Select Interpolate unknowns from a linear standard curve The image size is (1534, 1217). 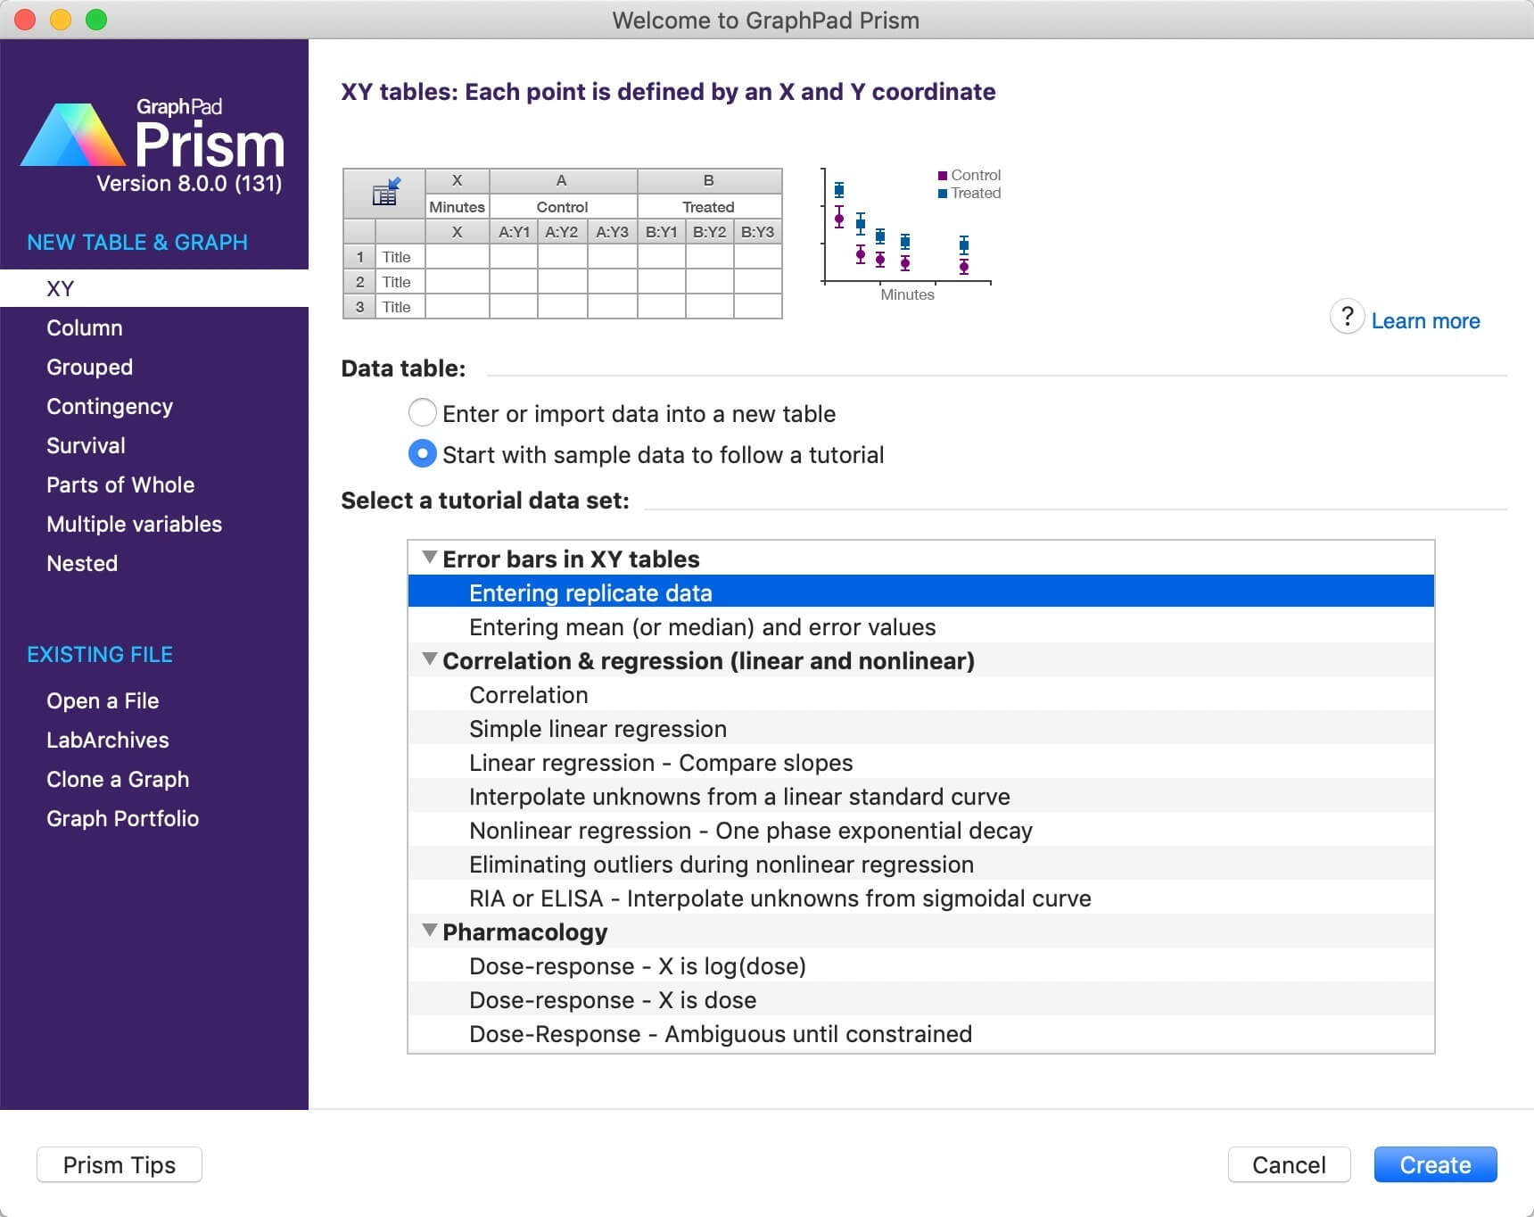coord(921,795)
